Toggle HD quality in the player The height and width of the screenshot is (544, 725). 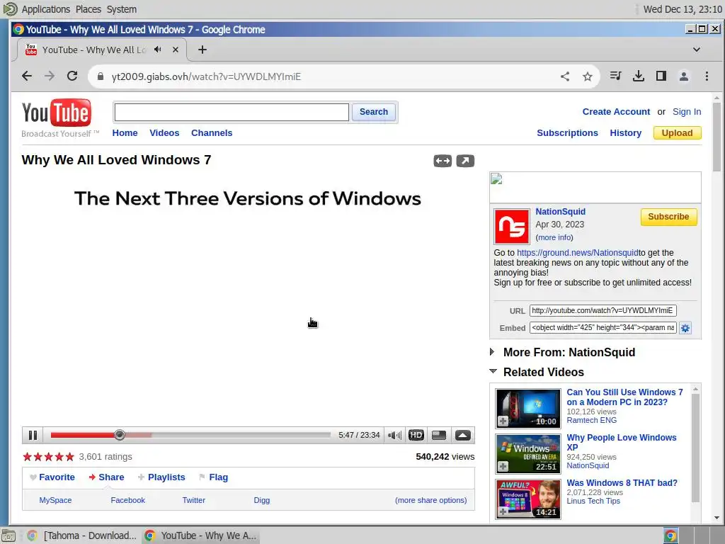coord(416,436)
